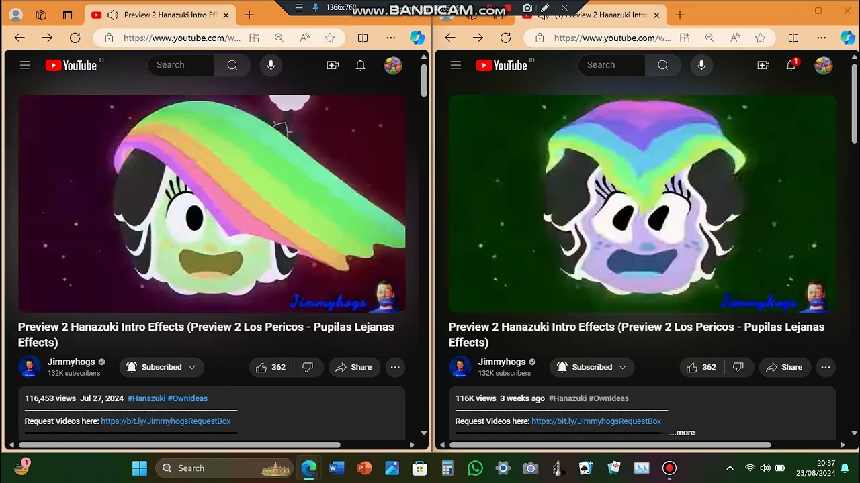Go back in left browser window

(19, 38)
